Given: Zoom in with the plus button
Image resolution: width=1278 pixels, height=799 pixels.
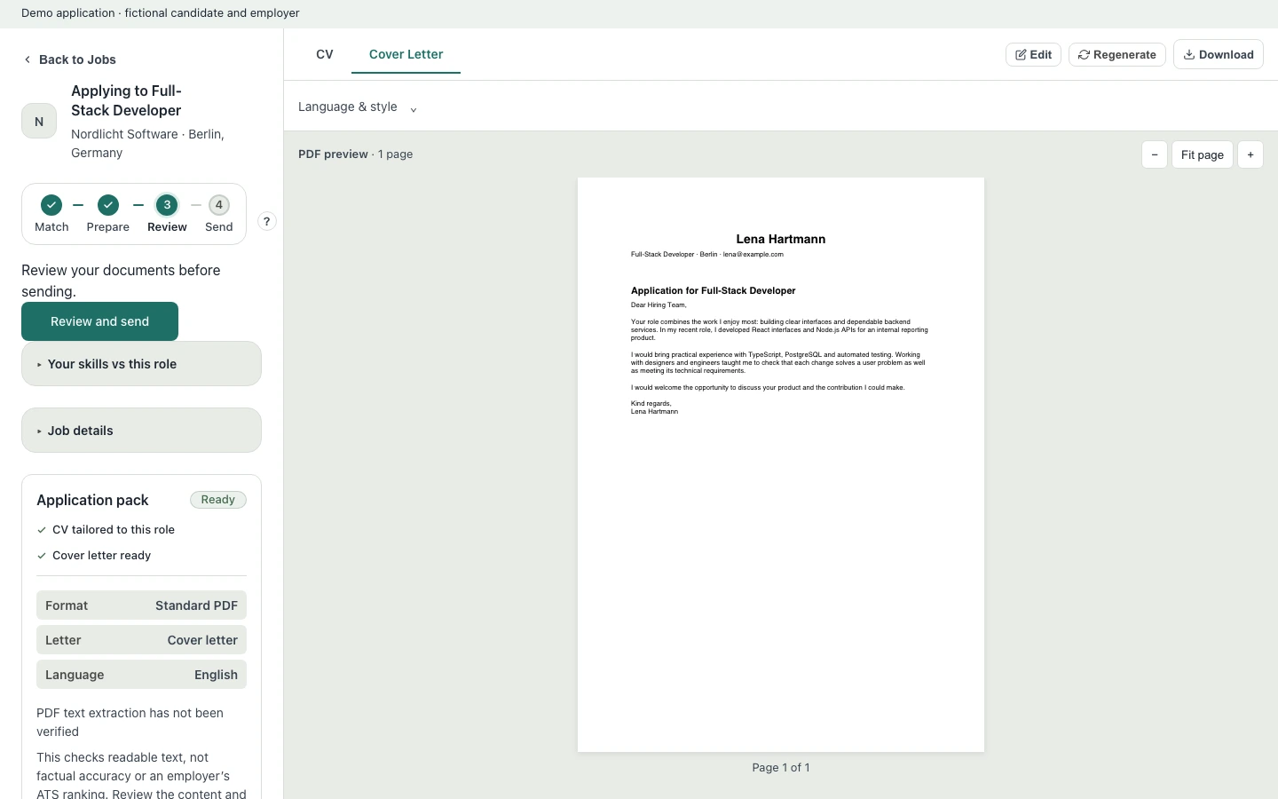Looking at the screenshot, I should tap(1250, 154).
